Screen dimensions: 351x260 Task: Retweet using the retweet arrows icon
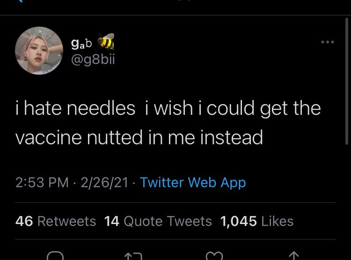point(135,256)
